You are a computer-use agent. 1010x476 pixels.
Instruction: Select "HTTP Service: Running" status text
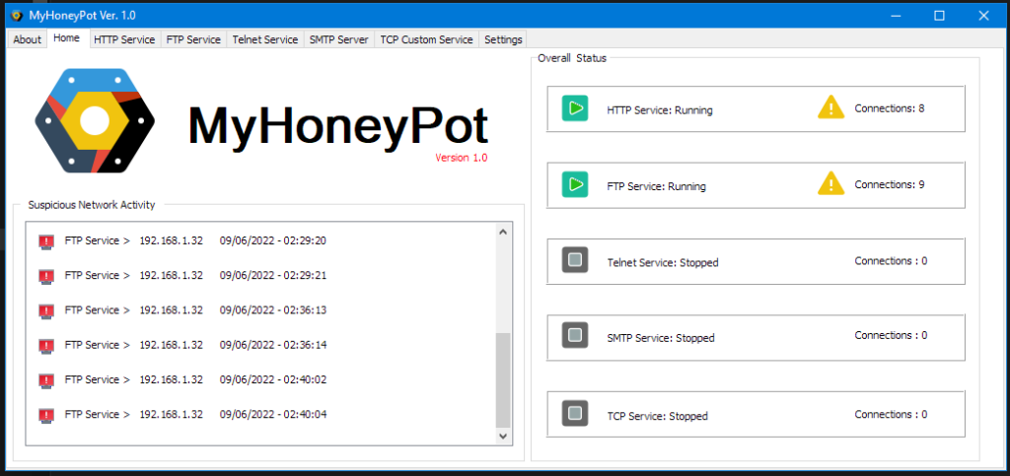[660, 110]
